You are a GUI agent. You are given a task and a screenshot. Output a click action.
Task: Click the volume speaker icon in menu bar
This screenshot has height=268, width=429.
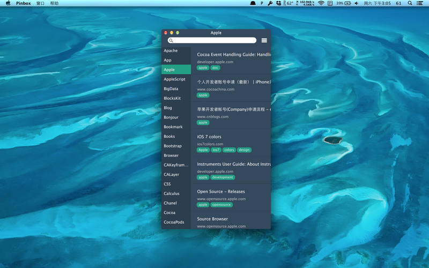pos(357,3)
